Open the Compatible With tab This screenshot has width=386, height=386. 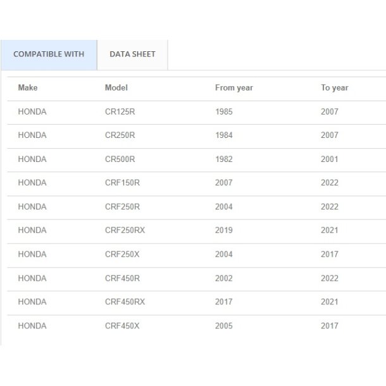(49, 54)
